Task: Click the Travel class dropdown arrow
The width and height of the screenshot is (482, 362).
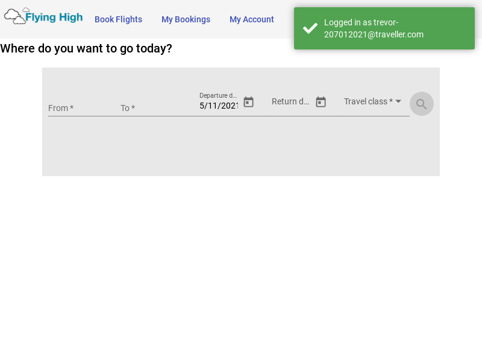Action: pos(398,101)
